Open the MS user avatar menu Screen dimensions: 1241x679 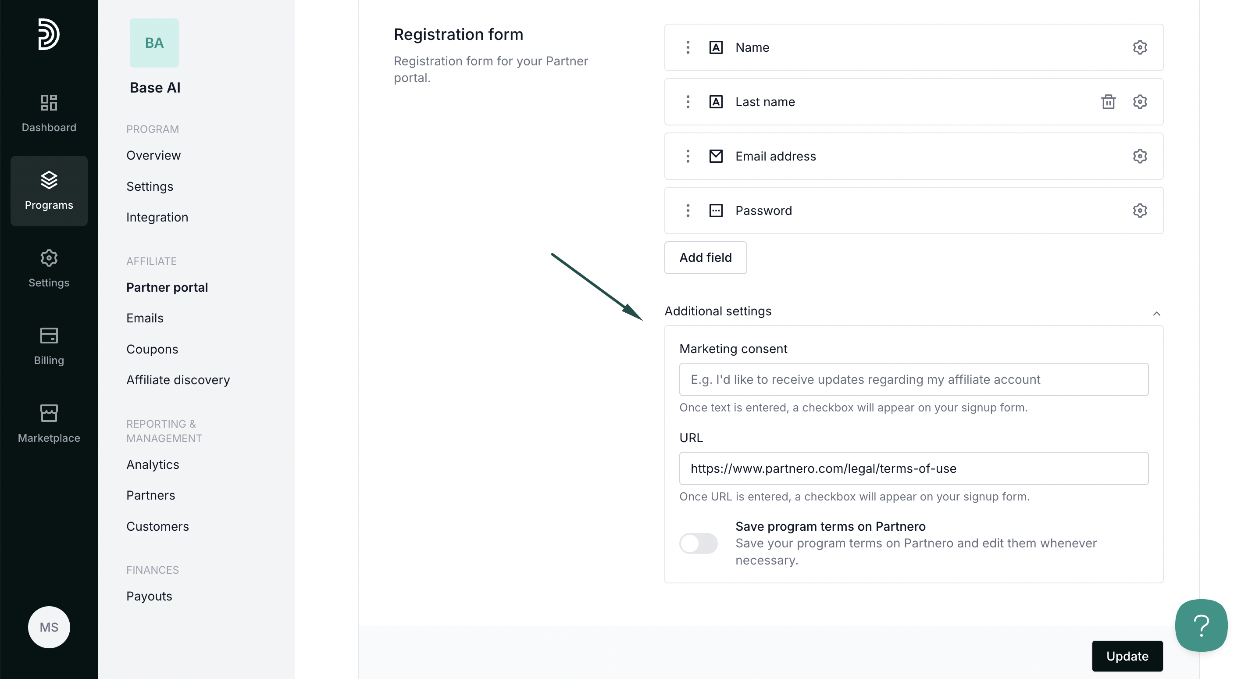click(x=49, y=627)
